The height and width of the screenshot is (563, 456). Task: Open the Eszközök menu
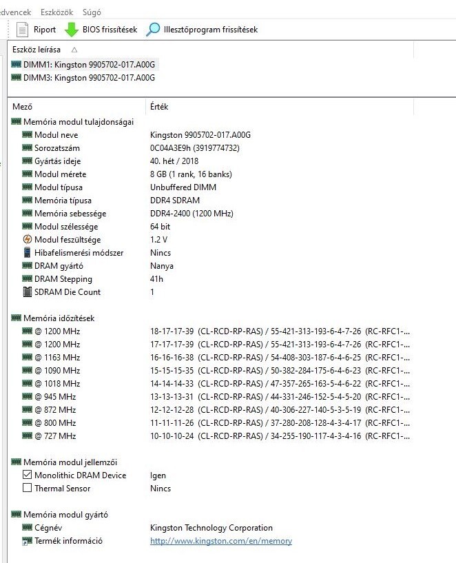(x=56, y=12)
